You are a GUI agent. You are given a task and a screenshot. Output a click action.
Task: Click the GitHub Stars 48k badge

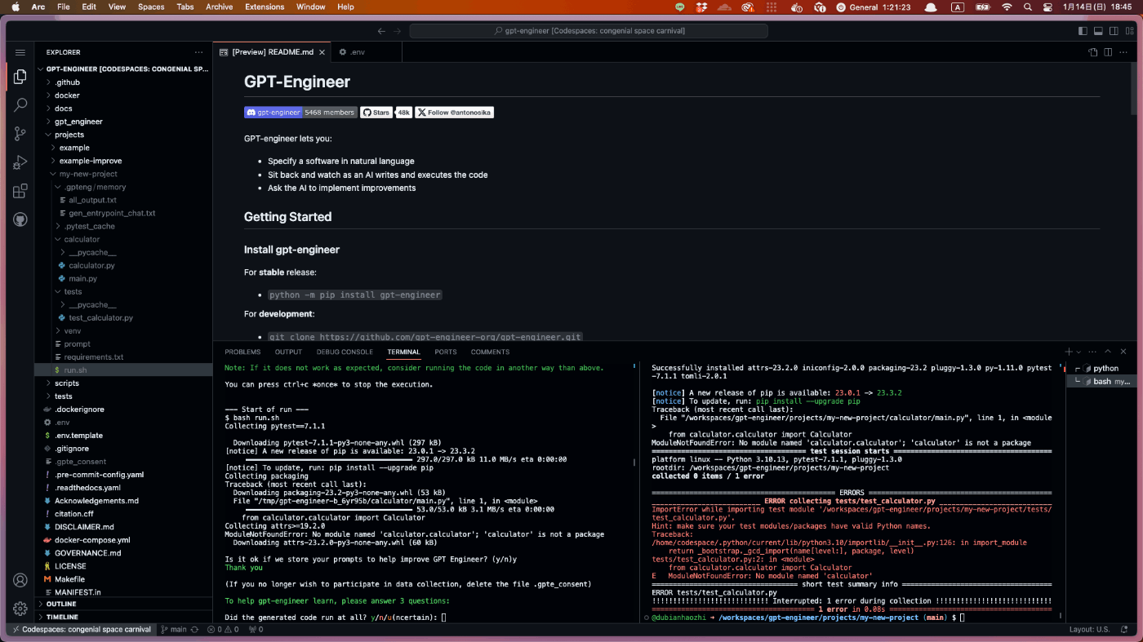pos(386,113)
